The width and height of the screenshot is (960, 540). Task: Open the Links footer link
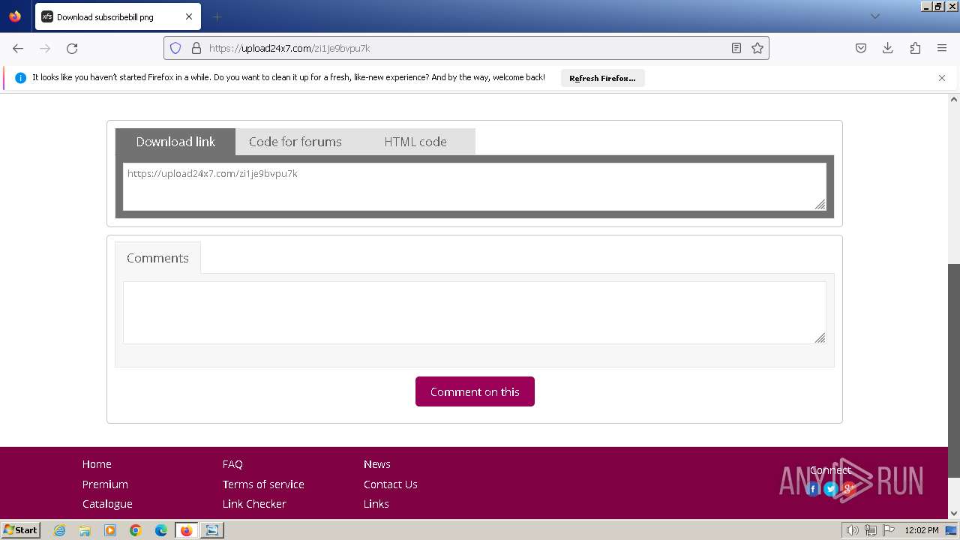tap(376, 504)
